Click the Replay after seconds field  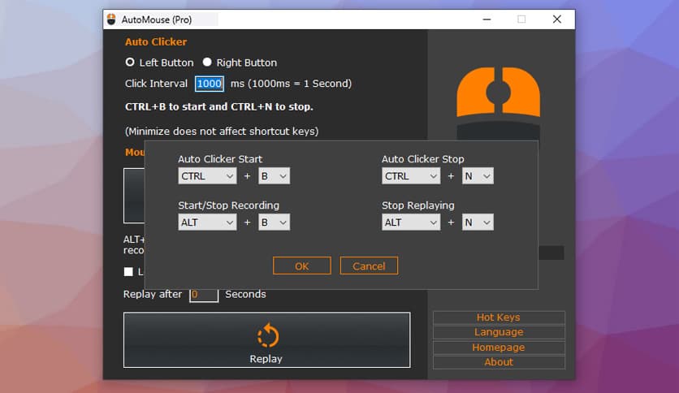[204, 295]
